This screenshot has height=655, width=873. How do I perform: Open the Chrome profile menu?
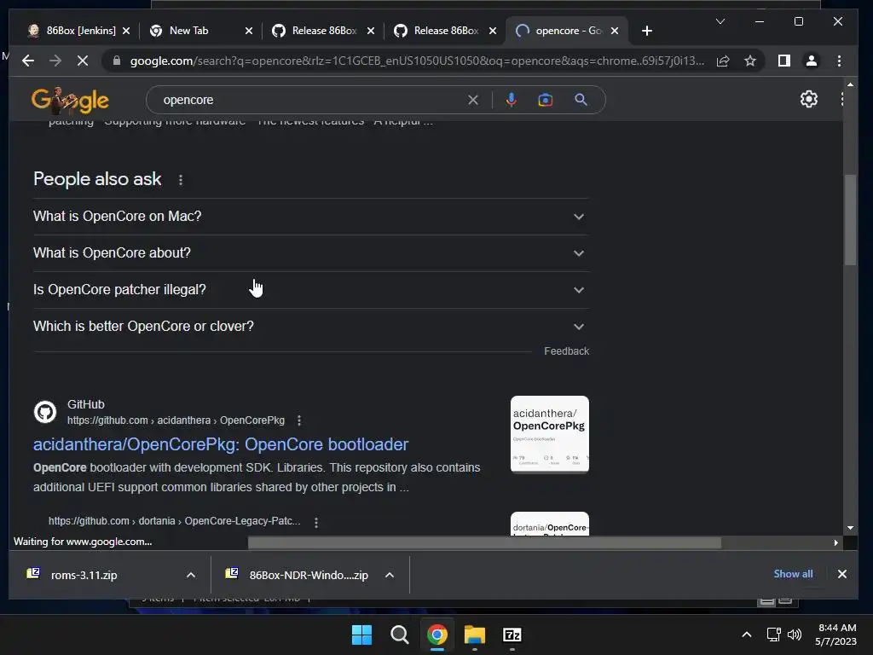pyautogui.click(x=812, y=61)
